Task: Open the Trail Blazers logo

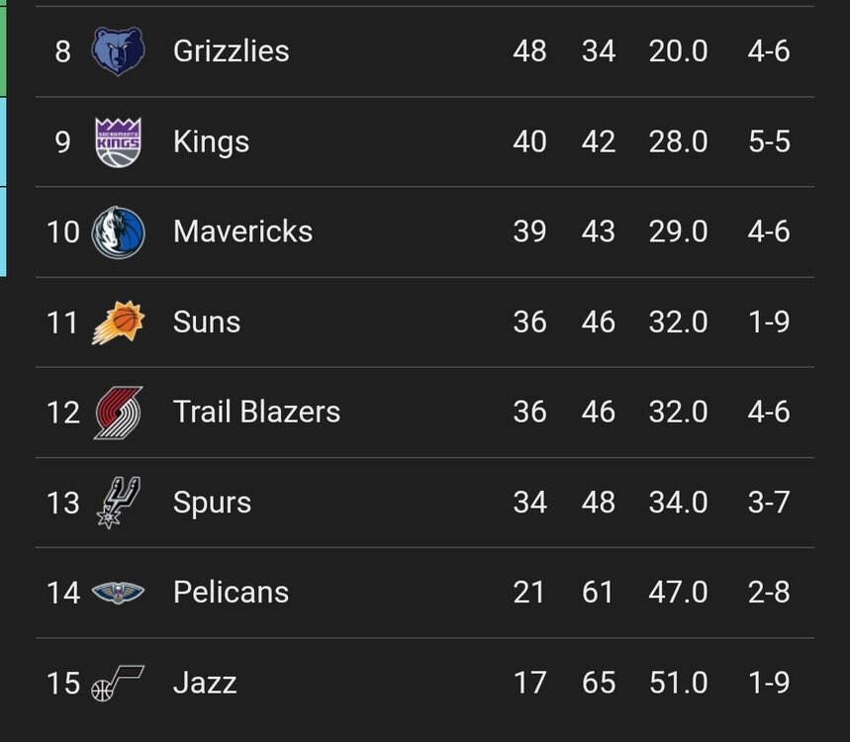Action: coord(118,413)
